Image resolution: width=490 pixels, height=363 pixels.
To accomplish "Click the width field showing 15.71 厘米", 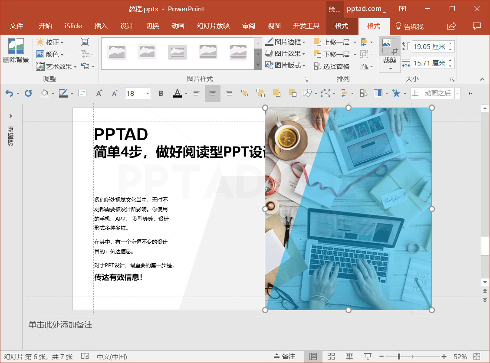I will pos(430,63).
